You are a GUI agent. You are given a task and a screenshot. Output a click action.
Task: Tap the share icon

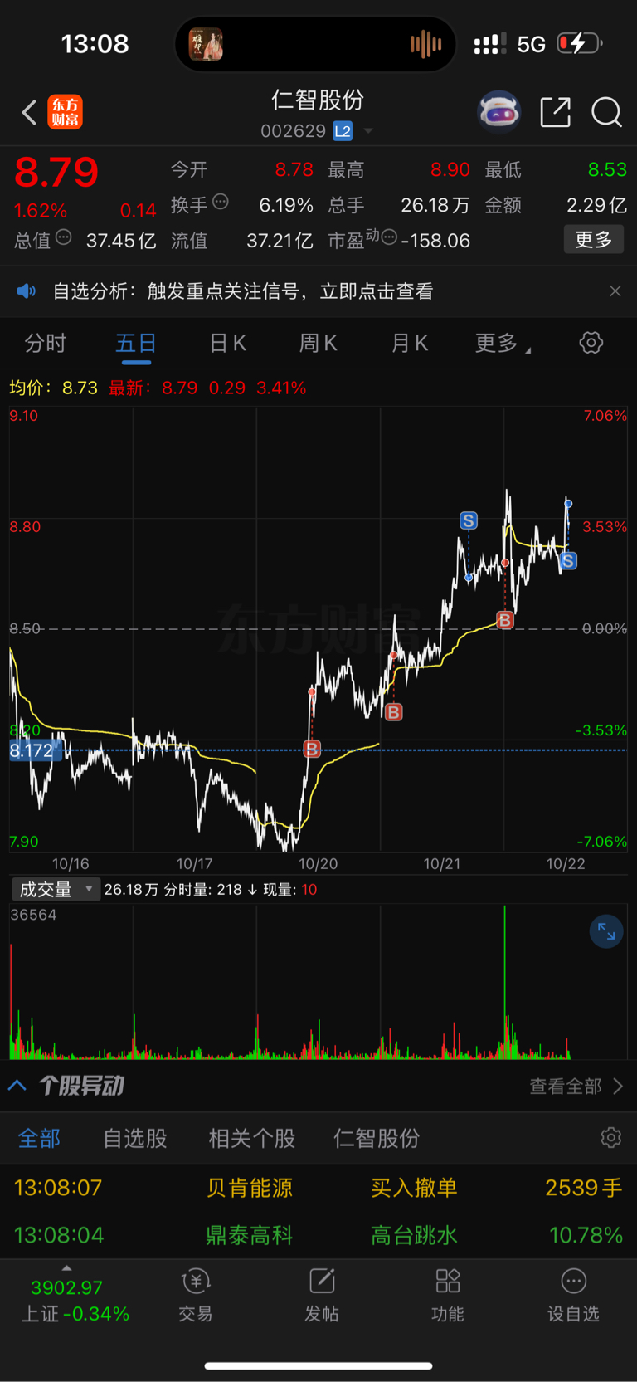pos(556,111)
